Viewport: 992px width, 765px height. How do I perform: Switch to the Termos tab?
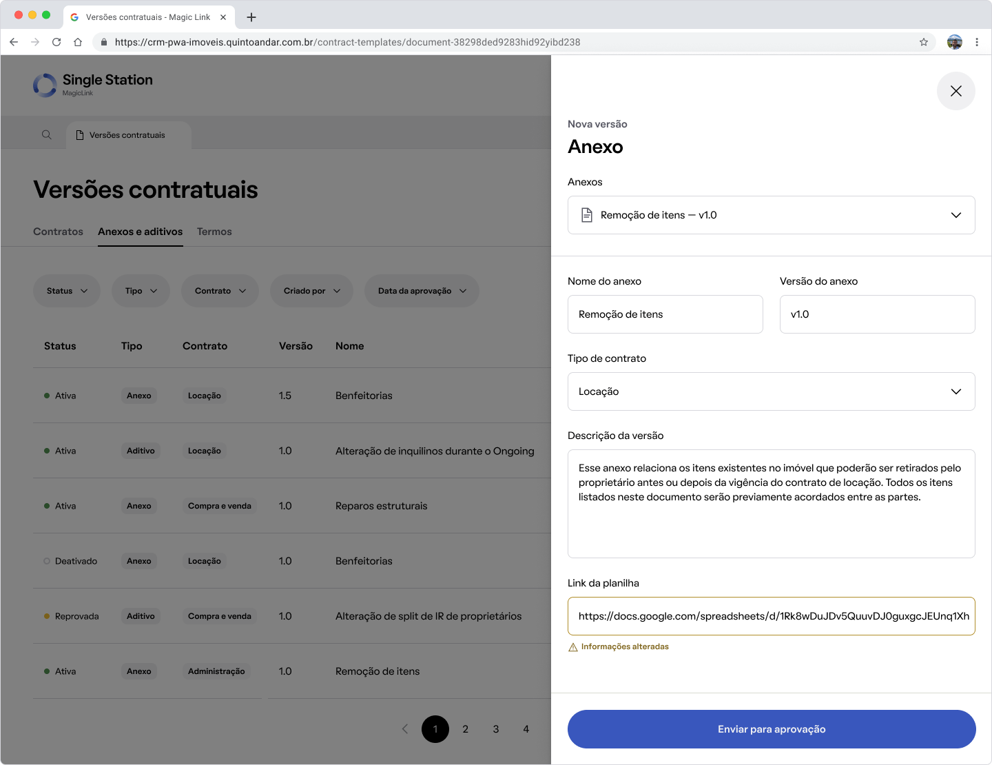click(214, 232)
